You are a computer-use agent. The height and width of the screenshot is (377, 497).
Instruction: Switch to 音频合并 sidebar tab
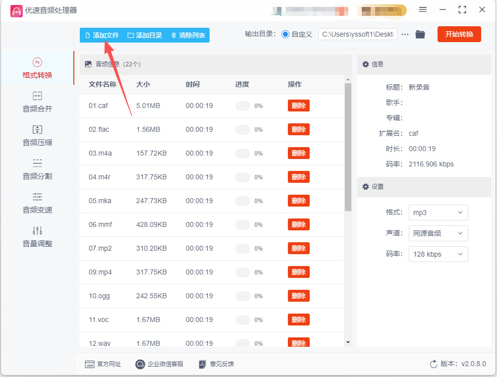point(37,102)
